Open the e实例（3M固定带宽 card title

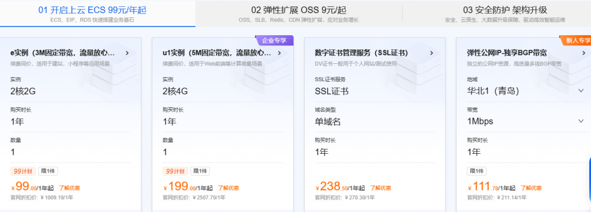tap(62, 53)
